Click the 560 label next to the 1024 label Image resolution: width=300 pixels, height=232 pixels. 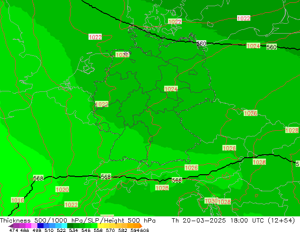click(x=272, y=47)
